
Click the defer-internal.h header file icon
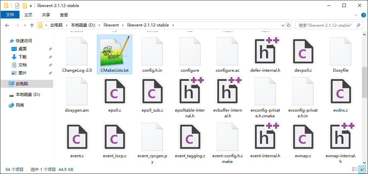tap(265, 51)
